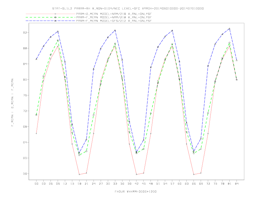The width and height of the screenshot is (258, 200).
Task: Click x-axis forecast hour label 36
Action: (122, 184)
